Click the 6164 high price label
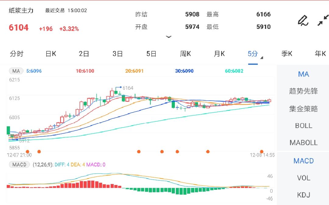This screenshot has width=329, height=205. pyautogui.click(x=128, y=88)
